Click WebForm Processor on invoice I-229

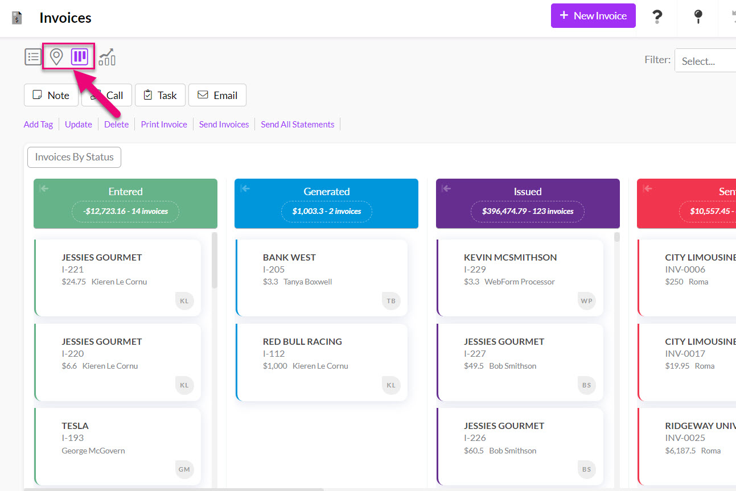click(x=519, y=282)
